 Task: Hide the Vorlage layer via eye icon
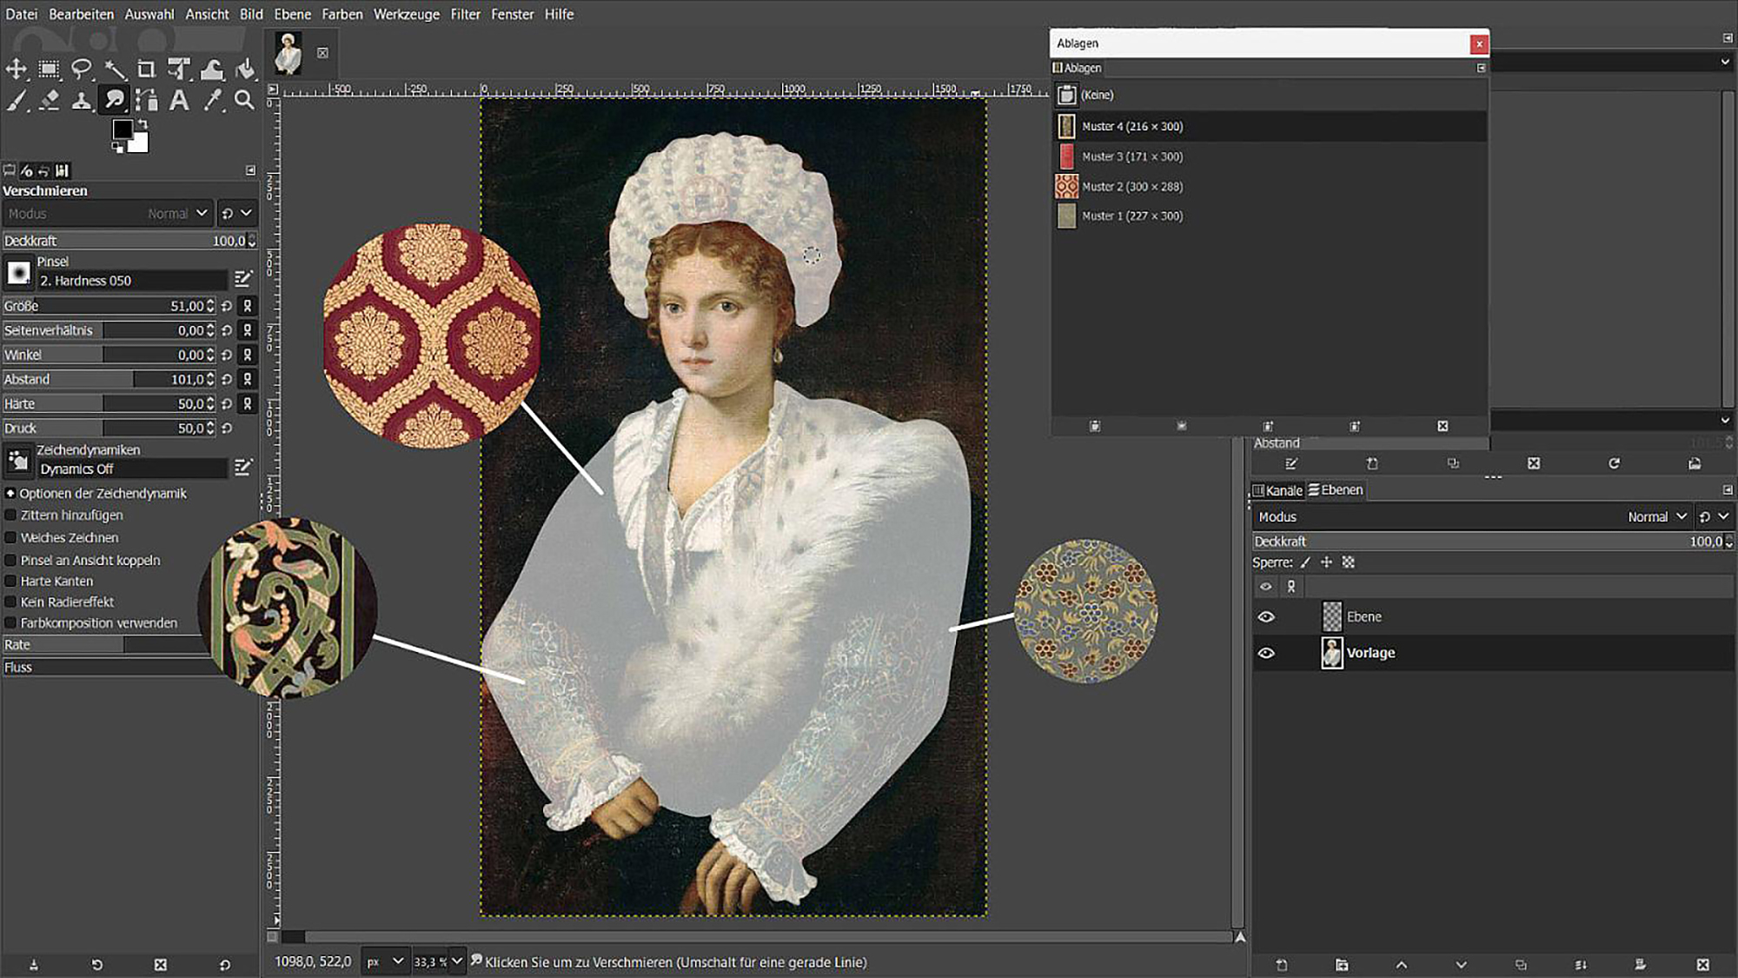pyautogui.click(x=1266, y=653)
